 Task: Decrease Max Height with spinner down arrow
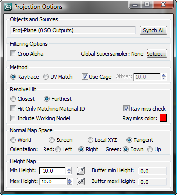70,183
